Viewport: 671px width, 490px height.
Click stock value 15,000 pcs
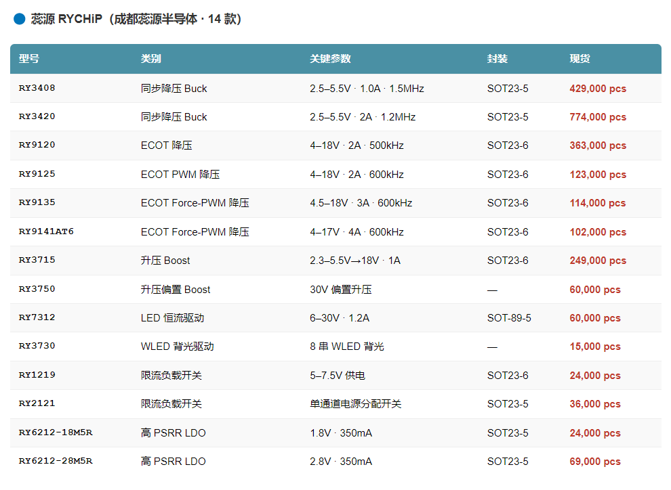595,347
